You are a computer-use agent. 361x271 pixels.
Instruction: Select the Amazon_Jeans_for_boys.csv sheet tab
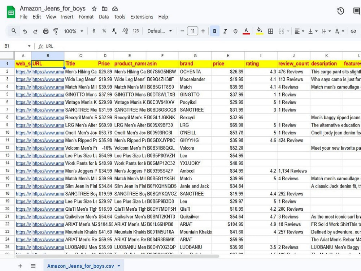pyautogui.click(x=81, y=266)
